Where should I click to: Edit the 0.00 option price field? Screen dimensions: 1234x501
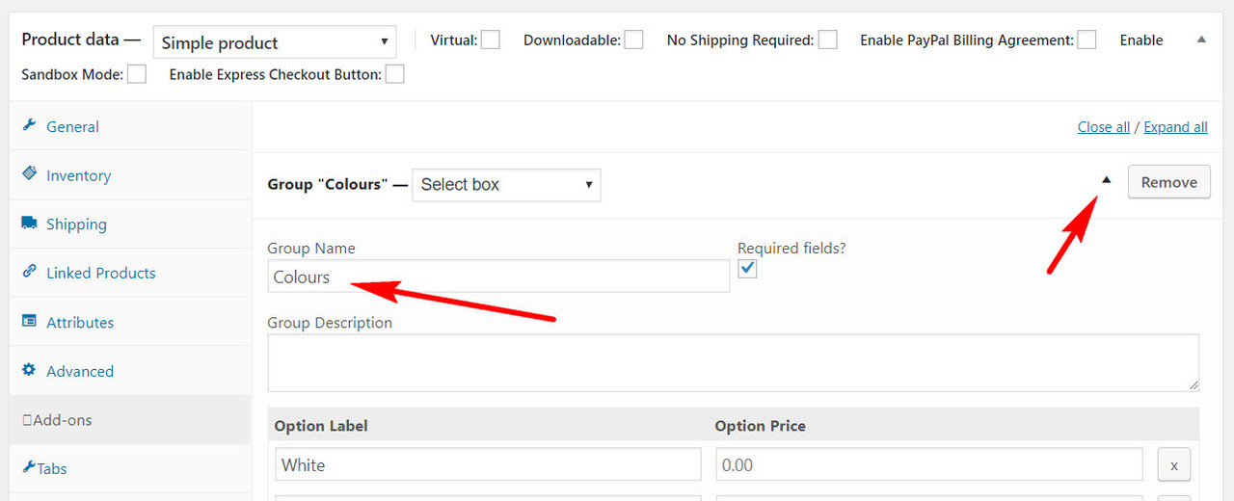point(929,464)
